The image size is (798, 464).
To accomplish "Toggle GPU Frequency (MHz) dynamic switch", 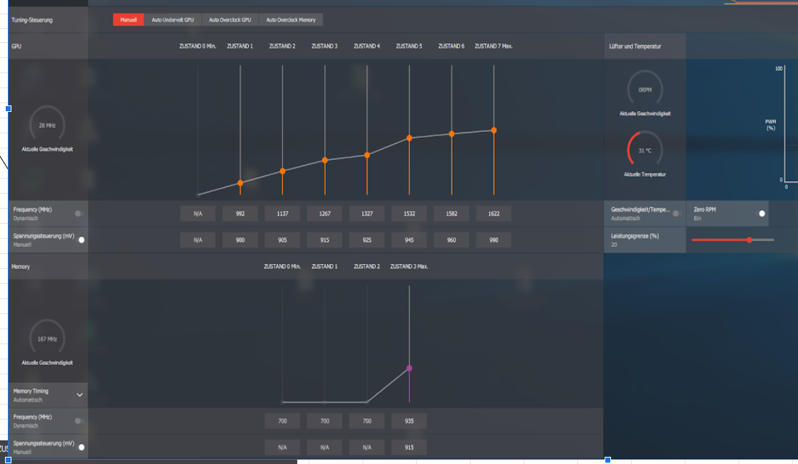I will coord(79,214).
